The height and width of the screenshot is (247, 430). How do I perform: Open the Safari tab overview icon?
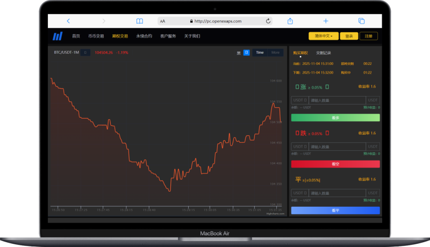pos(361,21)
